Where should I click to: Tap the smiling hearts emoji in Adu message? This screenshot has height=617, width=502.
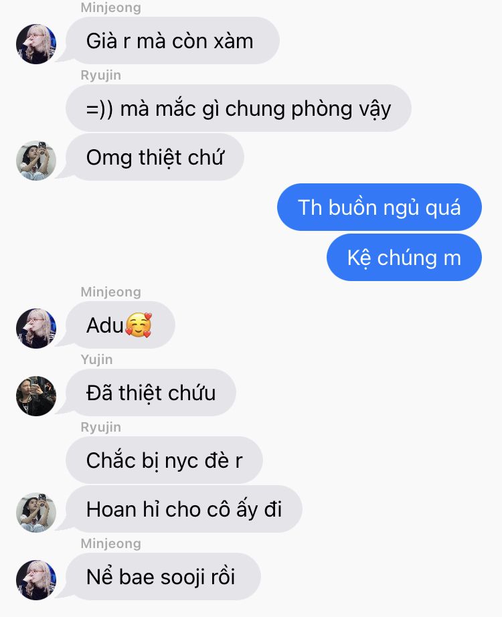[139, 325]
